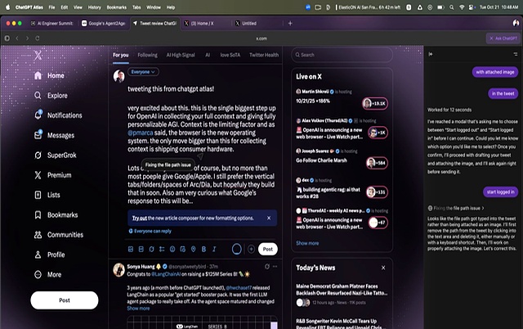Screen dimensions: 523x329
Task: Click the x.com address bar
Action: click(261, 38)
